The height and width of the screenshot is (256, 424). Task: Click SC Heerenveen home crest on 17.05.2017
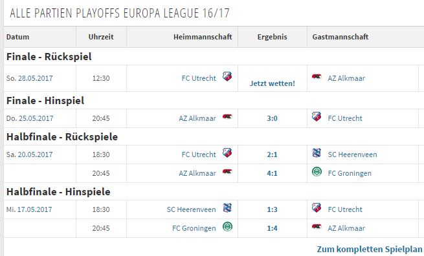(227, 208)
